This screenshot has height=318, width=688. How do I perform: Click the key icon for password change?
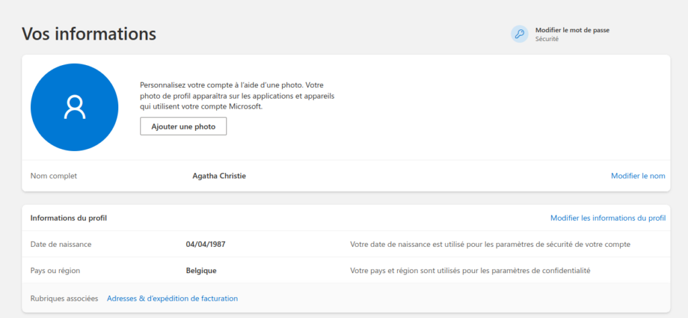(519, 34)
